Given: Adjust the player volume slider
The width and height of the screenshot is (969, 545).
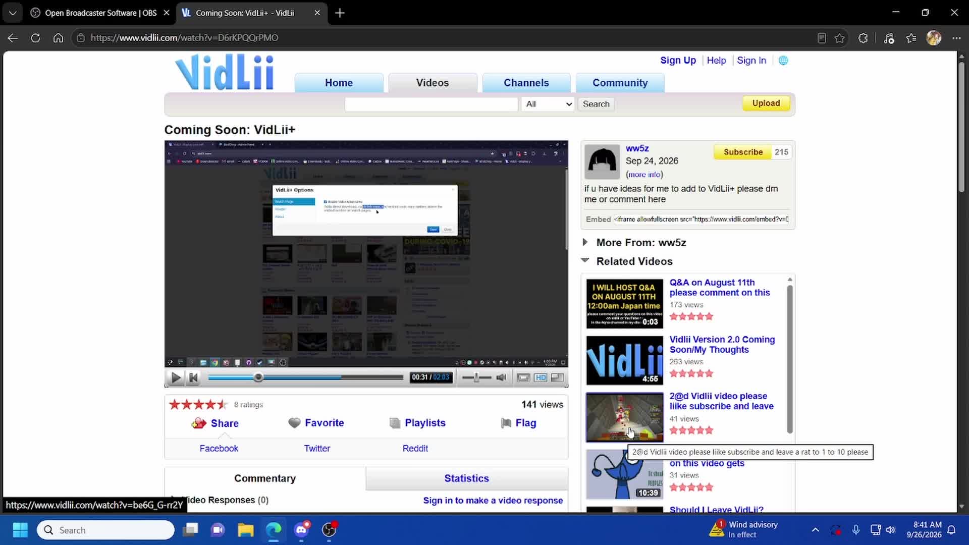Looking at the screenshot, I should click(x=476, y=377).
